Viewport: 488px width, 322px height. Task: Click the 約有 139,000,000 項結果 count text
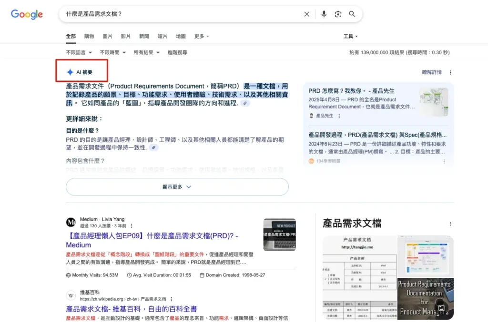400,52
